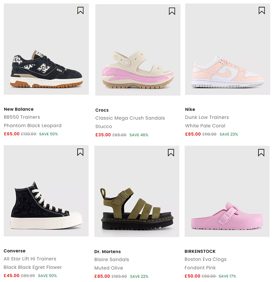
Task: Save the Birkenstock Boston Eva Clogs
Action: click(261, 152)
